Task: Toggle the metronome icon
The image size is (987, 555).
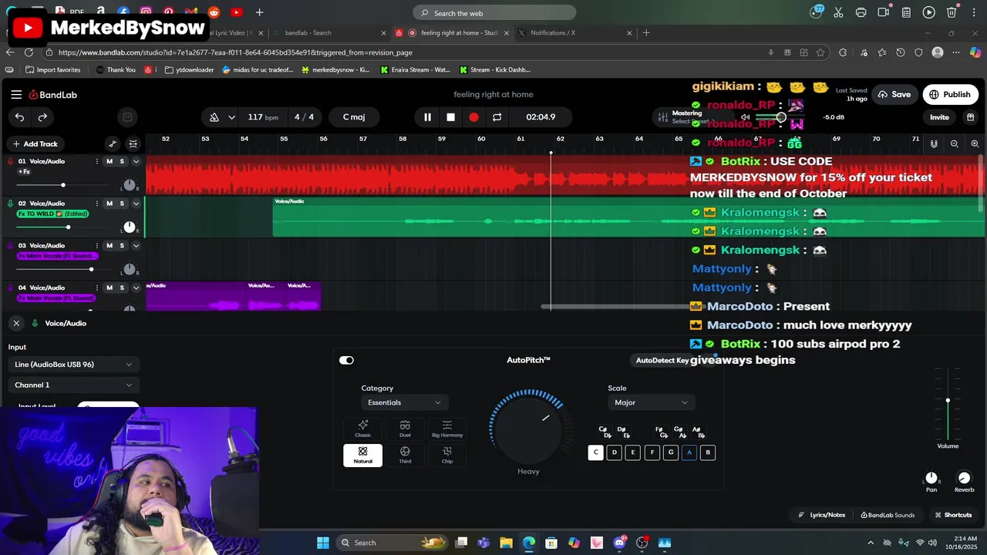Action: click(x=214, y=117)
